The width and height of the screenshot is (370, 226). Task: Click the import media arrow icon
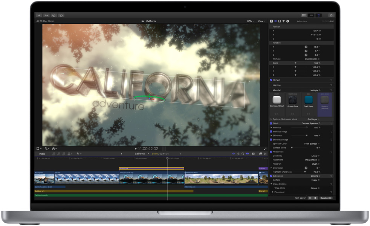[39, 15]
